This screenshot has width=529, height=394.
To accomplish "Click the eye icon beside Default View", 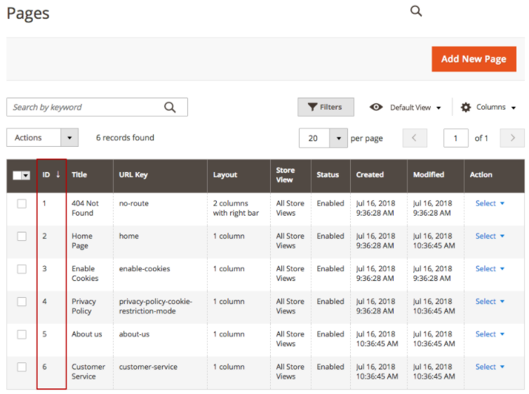I will coord(376,107).
